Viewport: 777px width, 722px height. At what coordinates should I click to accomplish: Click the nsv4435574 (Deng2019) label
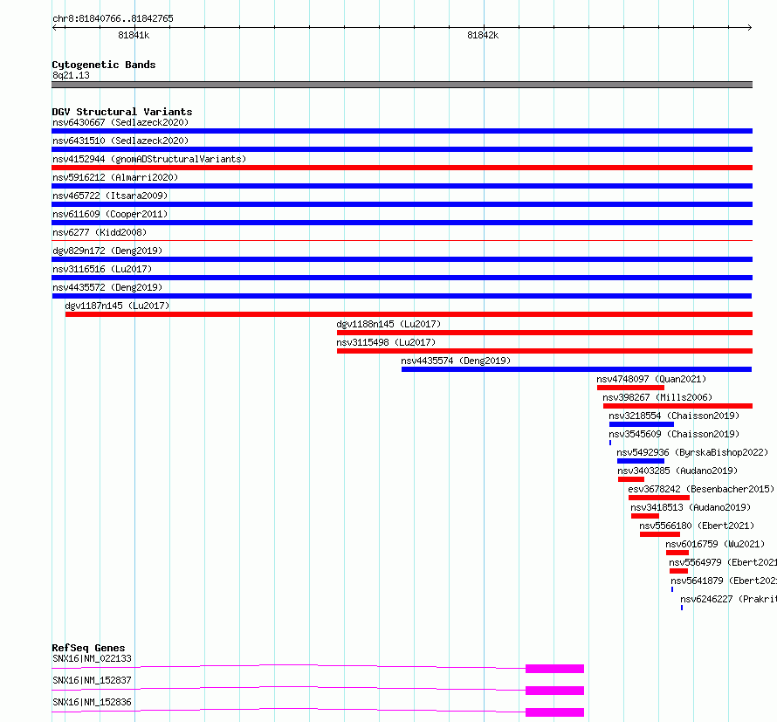[x=456, y=361]
